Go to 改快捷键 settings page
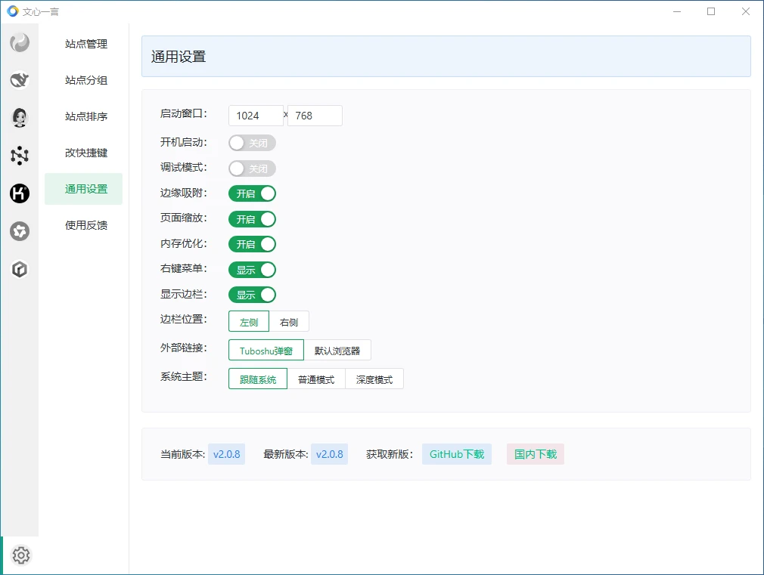764x575 pixels. [86, 153]
